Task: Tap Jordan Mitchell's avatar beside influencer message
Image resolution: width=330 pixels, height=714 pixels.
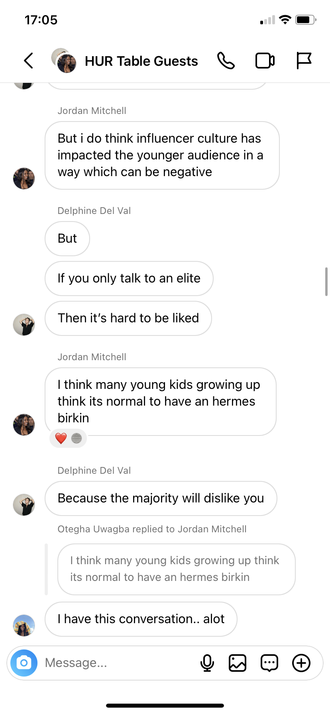Action: pos(24,178)
